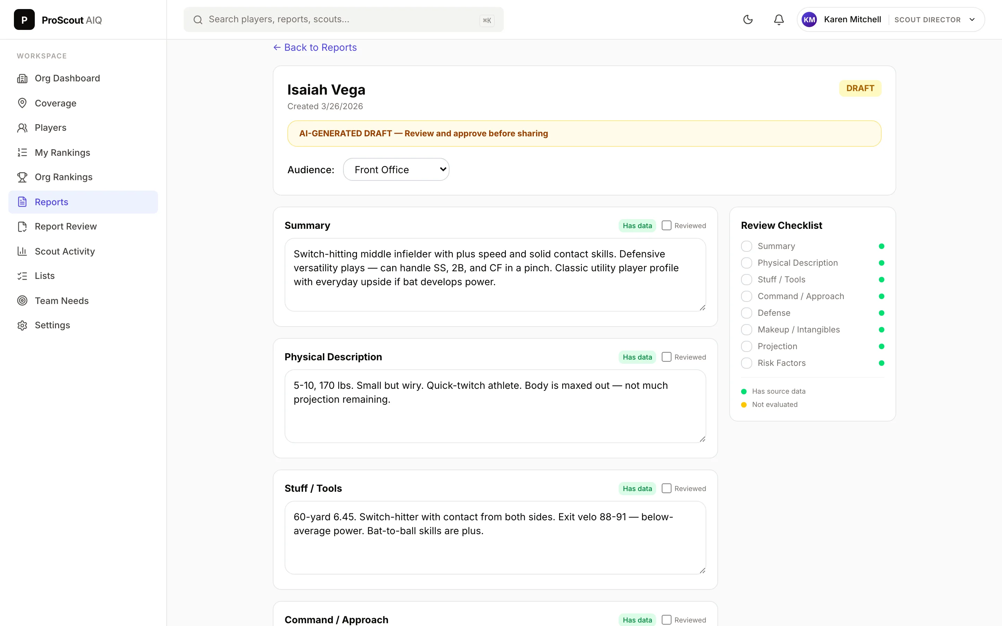Screen dimensions: 1002x626
Task: Click the Settings gear icon
Action: (x=22, y=325)
